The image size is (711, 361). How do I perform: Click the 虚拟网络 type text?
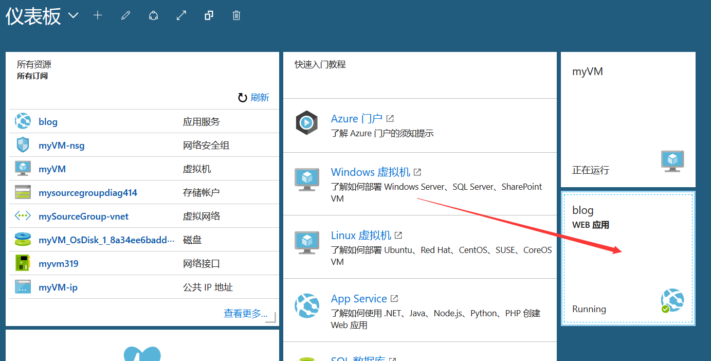point(202,216)
